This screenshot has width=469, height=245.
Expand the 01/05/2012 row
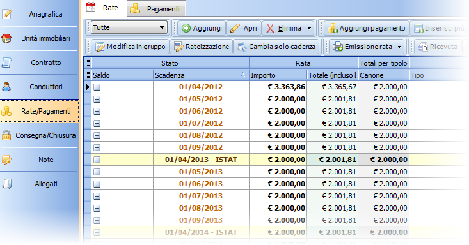point(97,99)
